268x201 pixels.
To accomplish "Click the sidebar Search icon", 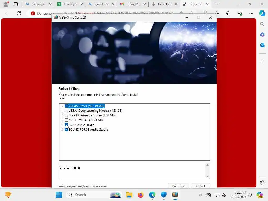I will pos(262,24).
